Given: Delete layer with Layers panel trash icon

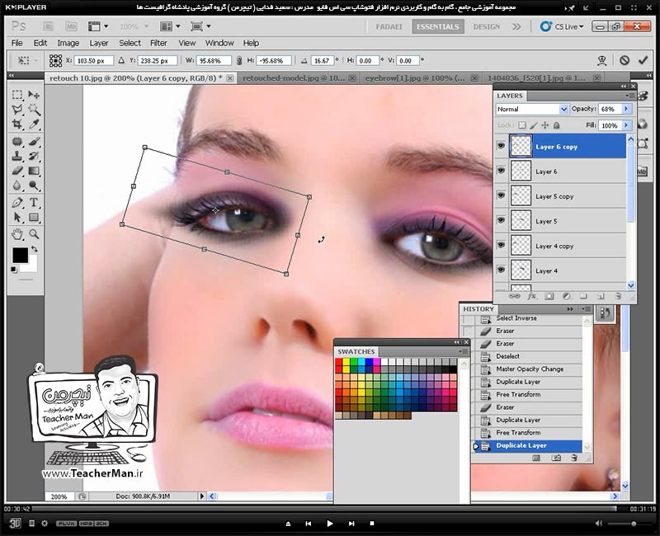Looking at the screenshot, I should click(x=618, y=296).
